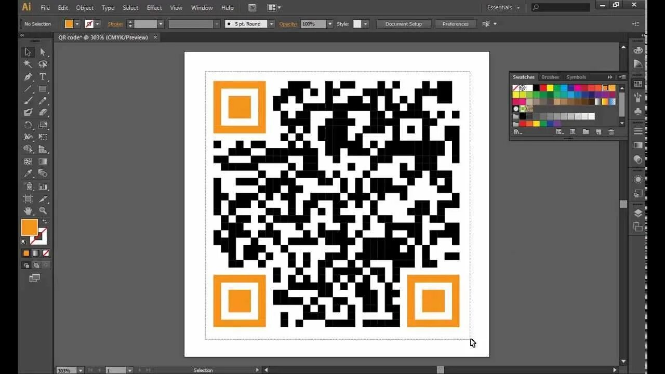Viewport: 665px width, 374px height.
Task: Select the Eyedropper tool
Action: 28,173
